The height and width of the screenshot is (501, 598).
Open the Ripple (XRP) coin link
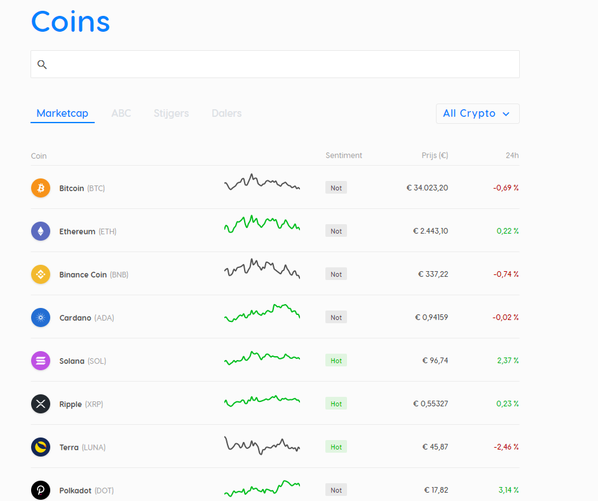[x=81, y=404]
